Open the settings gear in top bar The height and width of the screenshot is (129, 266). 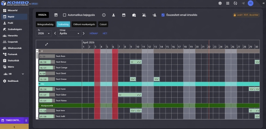220,3
